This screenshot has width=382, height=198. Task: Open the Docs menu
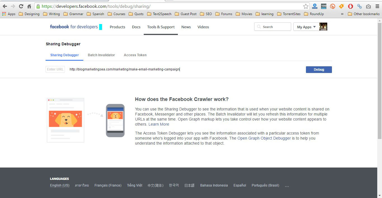click(x=136, y=27)
